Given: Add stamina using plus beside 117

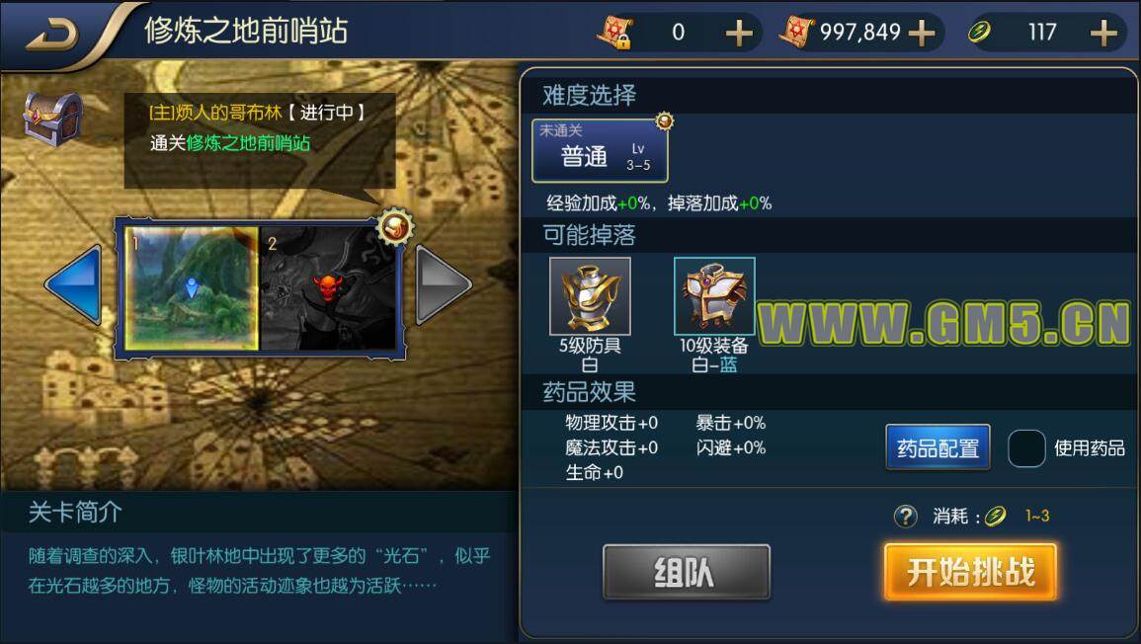Looking at the screenshot, I should tap(1103, 33).
